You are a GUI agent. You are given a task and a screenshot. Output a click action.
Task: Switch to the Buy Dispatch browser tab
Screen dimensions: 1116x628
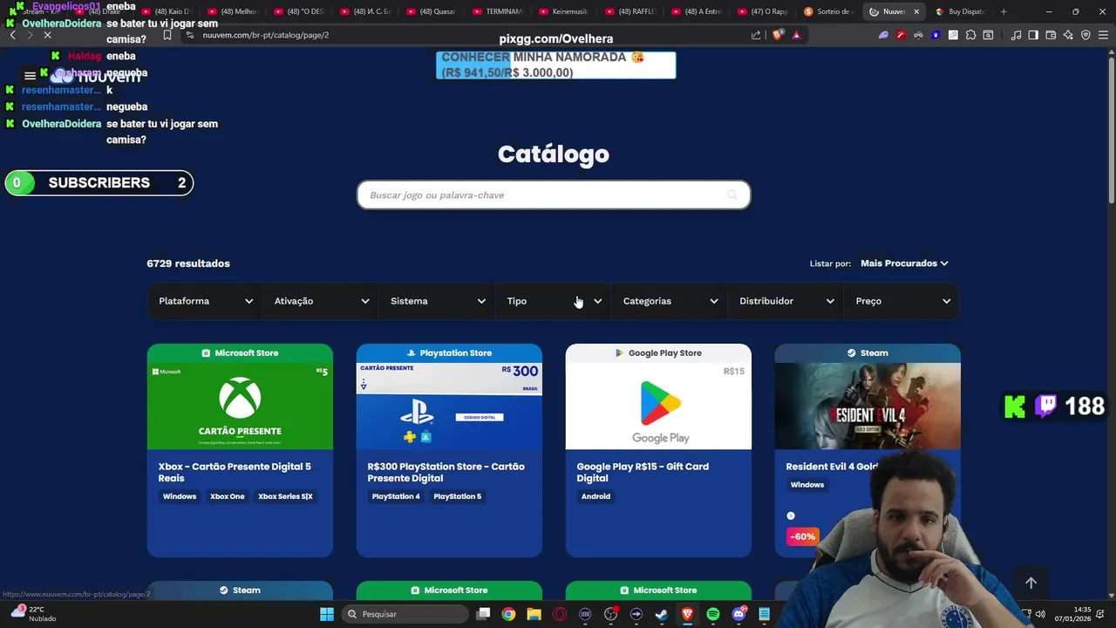(x=960, y=11)
